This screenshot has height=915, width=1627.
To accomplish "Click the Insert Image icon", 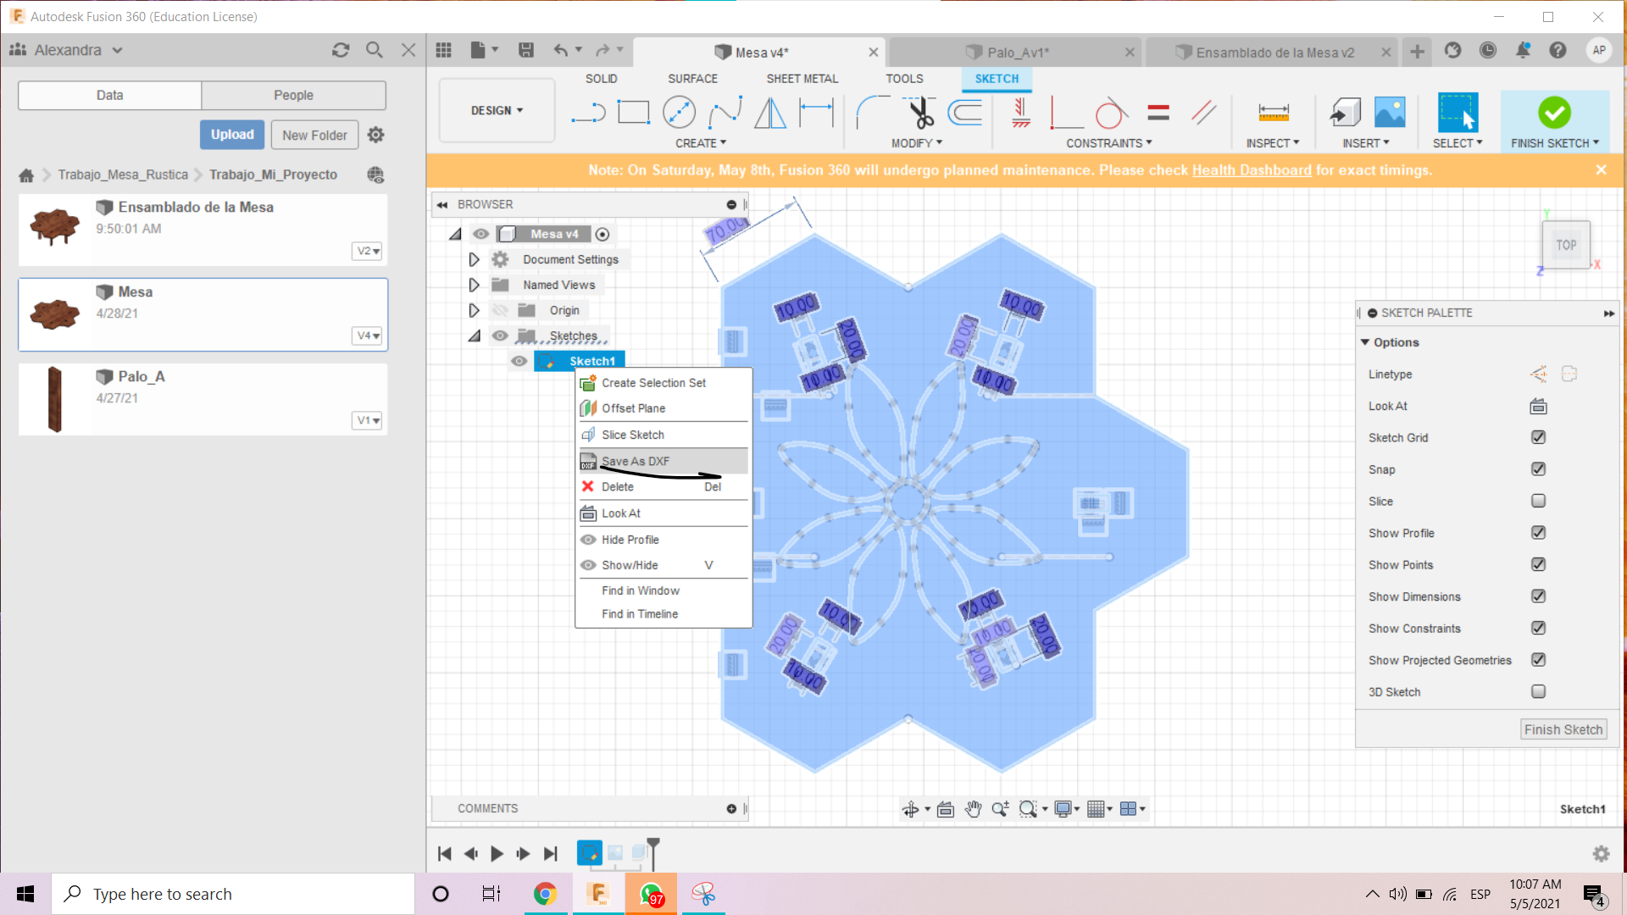I will 1390,113.
